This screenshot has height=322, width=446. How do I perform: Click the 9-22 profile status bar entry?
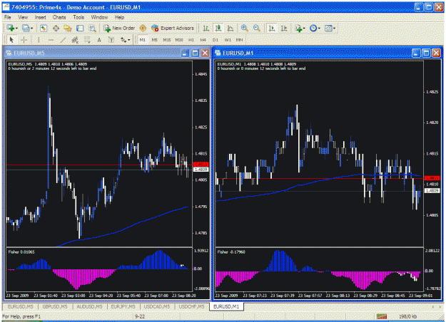click(140, 316)
